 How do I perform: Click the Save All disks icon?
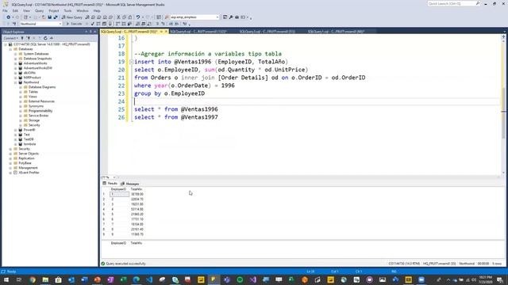point(56,17)
